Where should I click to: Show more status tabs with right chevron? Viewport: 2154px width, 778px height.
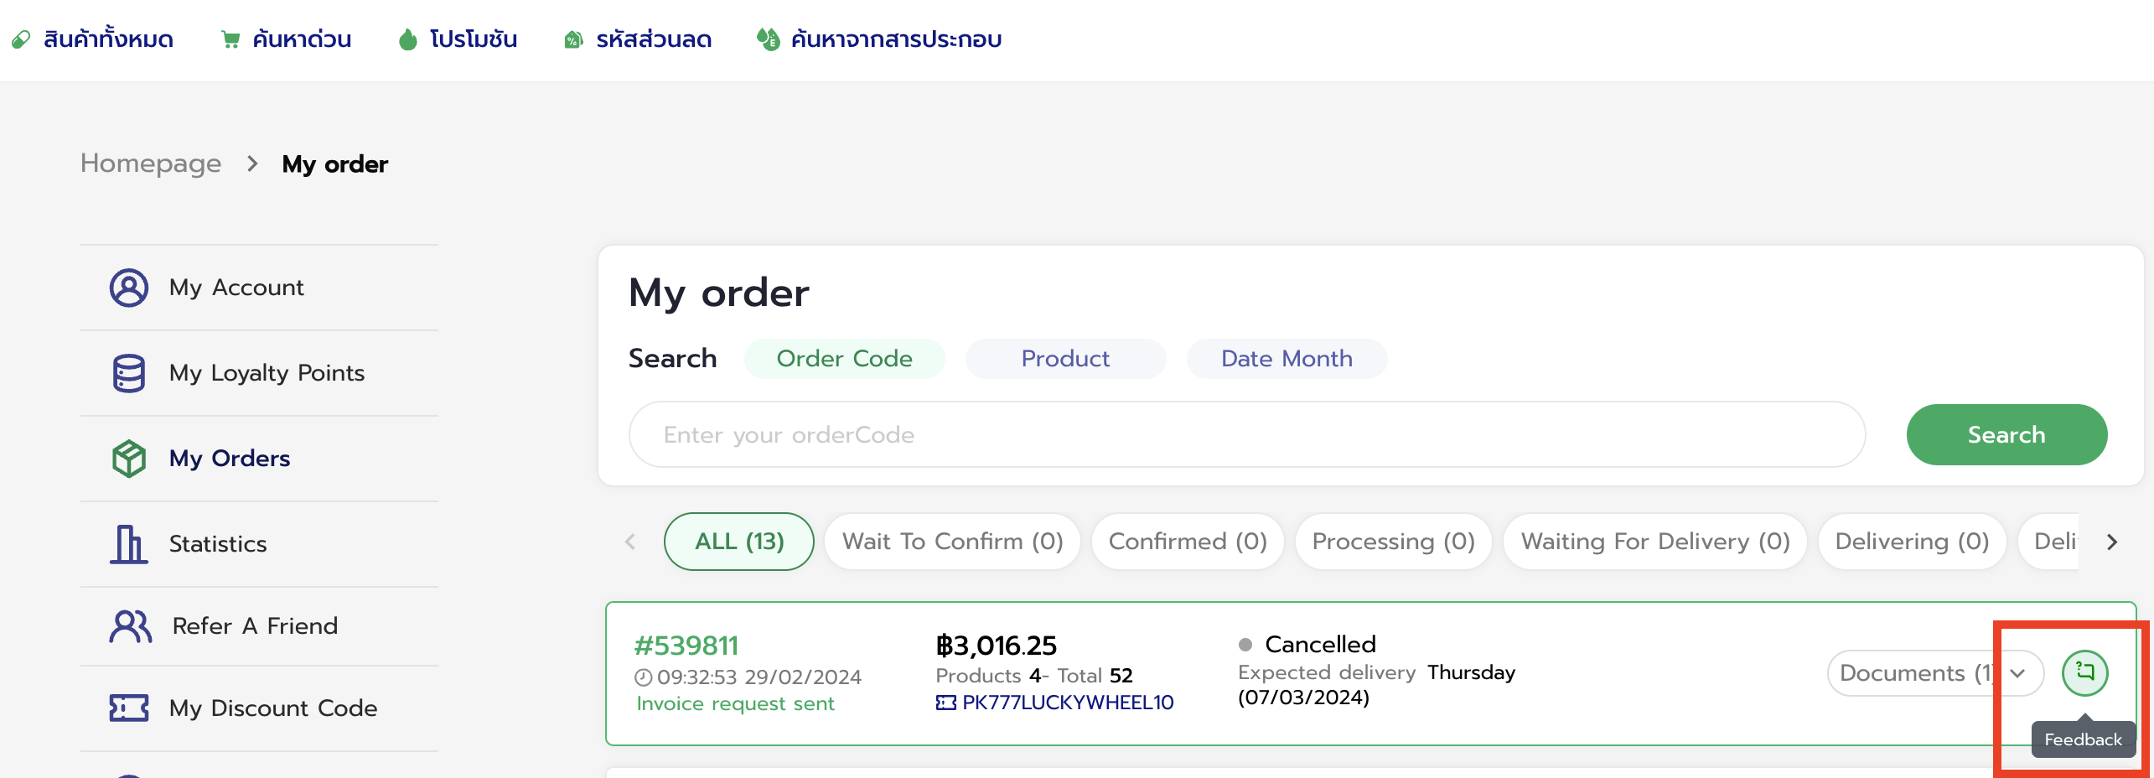click(2112, 542)
